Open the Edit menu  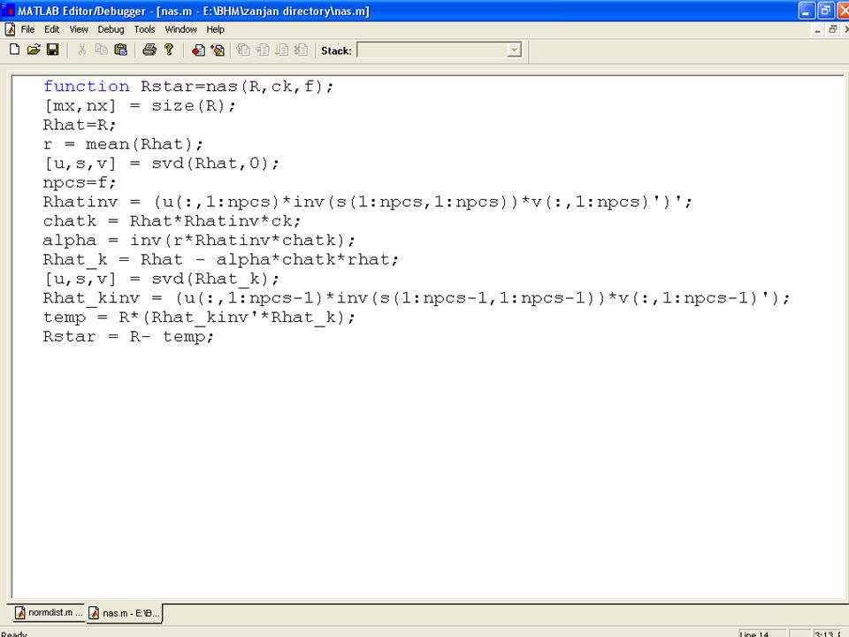(x=52, y=29)
